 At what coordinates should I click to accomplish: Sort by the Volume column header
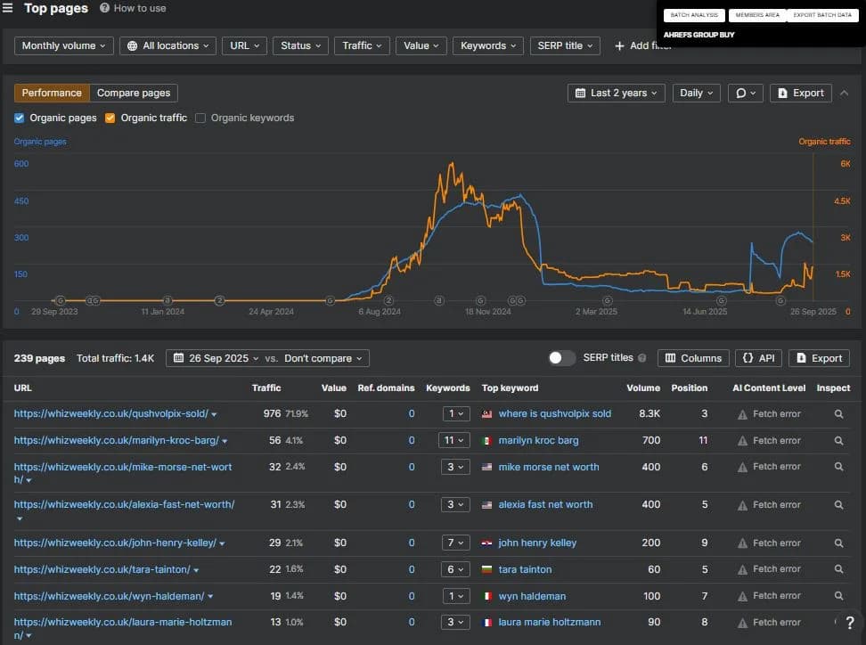[643, 388]
